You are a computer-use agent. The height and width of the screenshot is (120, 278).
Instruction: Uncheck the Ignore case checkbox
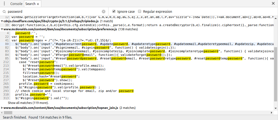(114, 12)
